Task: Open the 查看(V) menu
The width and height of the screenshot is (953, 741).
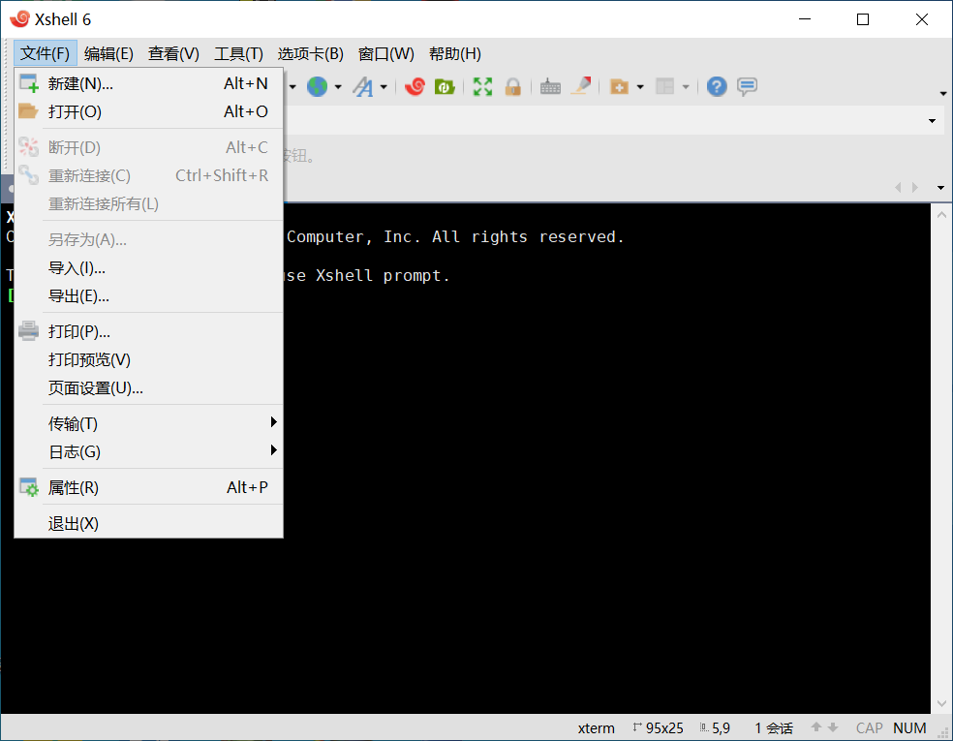Action: pos(173,53)
